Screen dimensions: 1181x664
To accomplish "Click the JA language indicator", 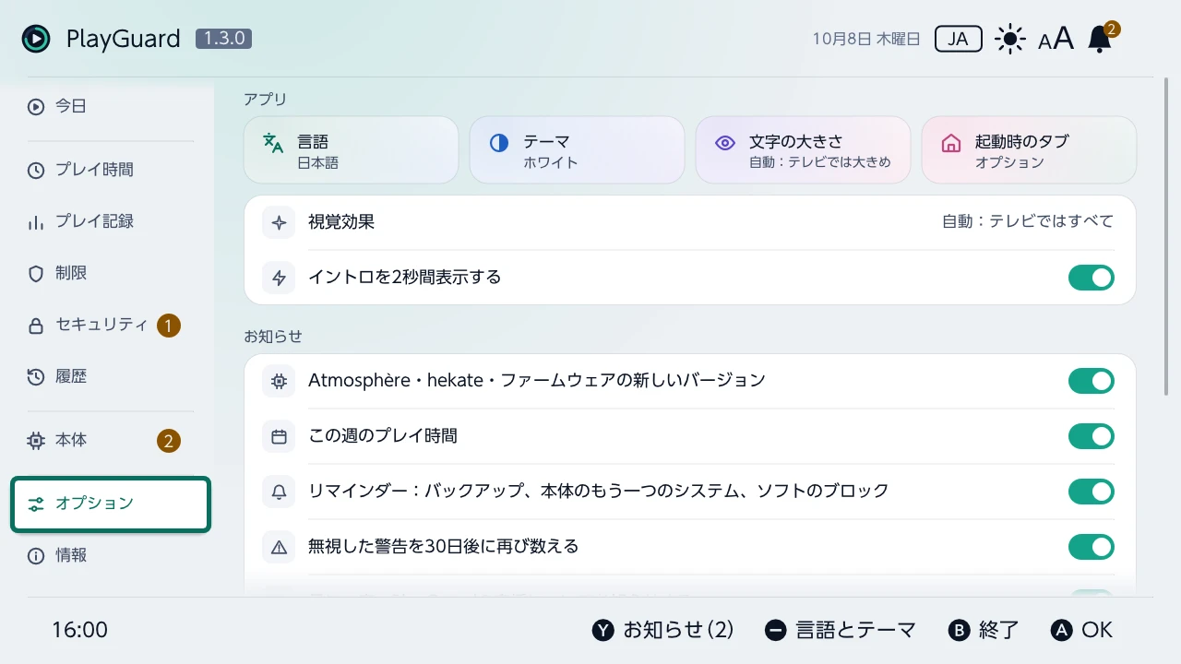I will (x=959, y=39).
